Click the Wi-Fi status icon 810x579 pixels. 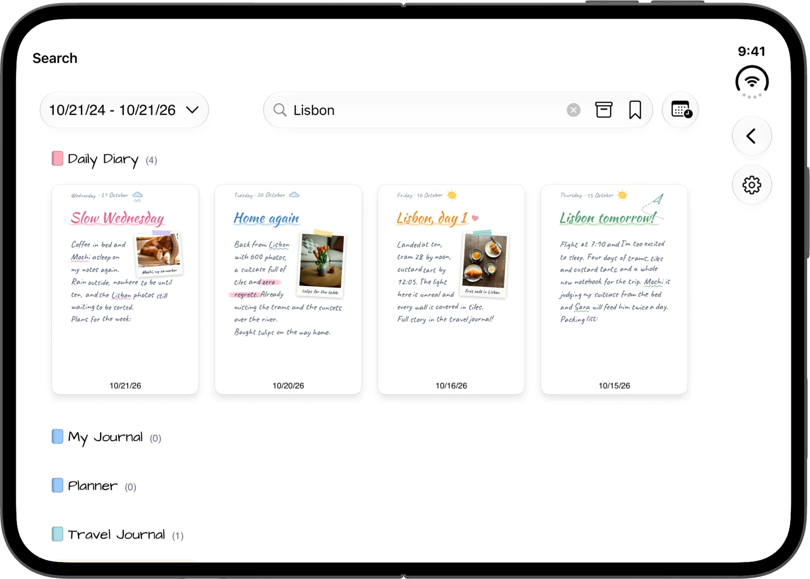click(752, 81)
